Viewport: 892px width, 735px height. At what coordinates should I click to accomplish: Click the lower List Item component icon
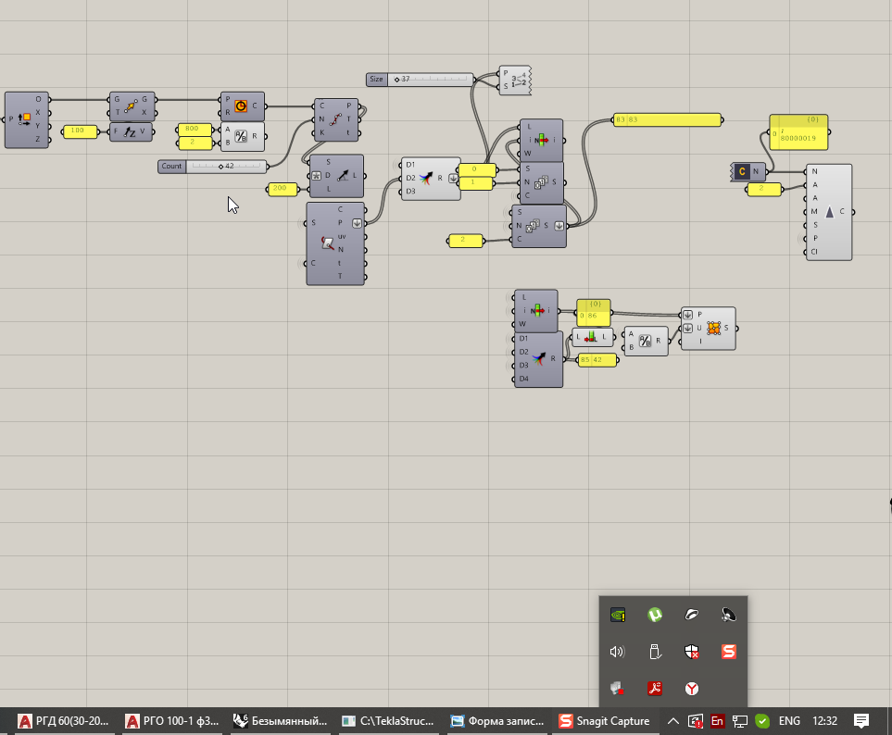pos(537,310)
